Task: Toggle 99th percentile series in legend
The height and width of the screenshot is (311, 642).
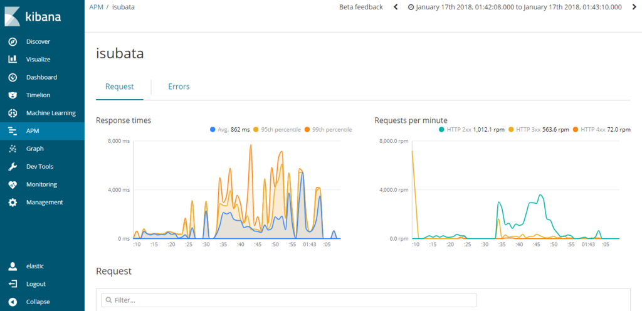Action: coord(328,129)
